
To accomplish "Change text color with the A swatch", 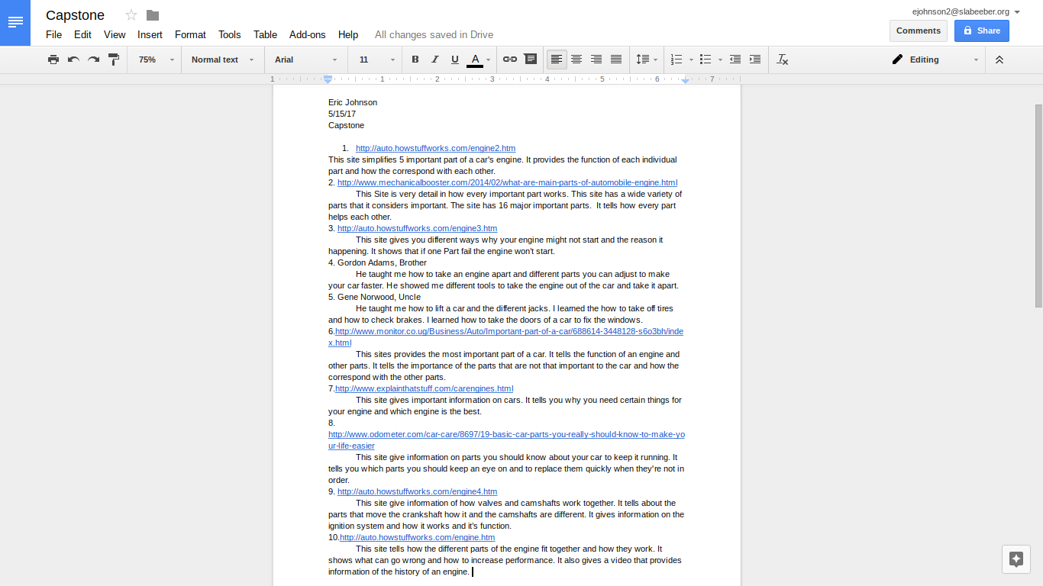I will (x=475, y=60).
